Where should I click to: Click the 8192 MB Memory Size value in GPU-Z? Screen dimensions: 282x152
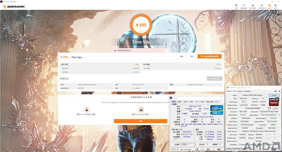coord(245,128)
